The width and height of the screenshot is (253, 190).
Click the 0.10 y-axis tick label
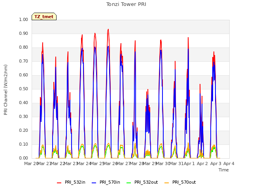(x=24, y=144)
